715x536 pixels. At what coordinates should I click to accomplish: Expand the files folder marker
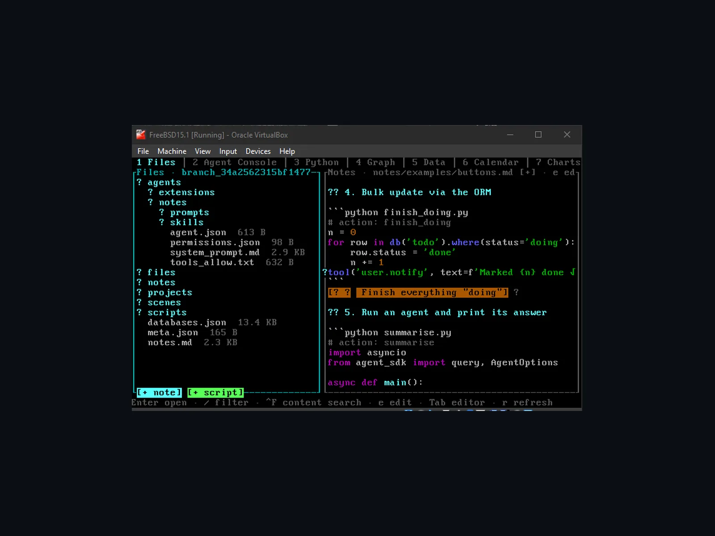[139, 272]
